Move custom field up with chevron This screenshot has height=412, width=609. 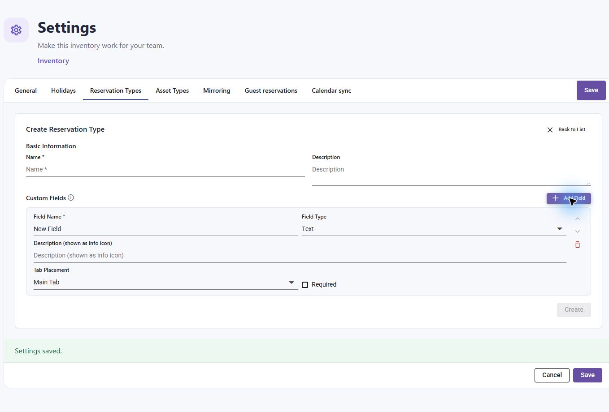(x=578, y=219)
